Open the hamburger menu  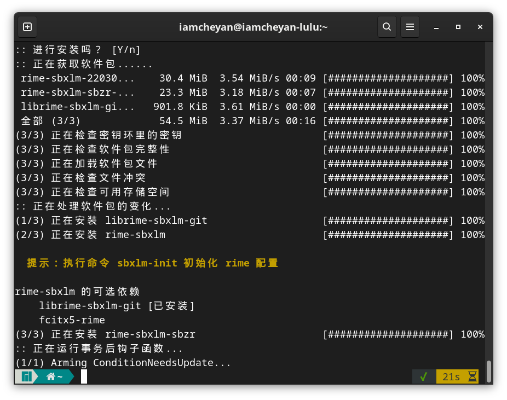click(x=410, y=26)
